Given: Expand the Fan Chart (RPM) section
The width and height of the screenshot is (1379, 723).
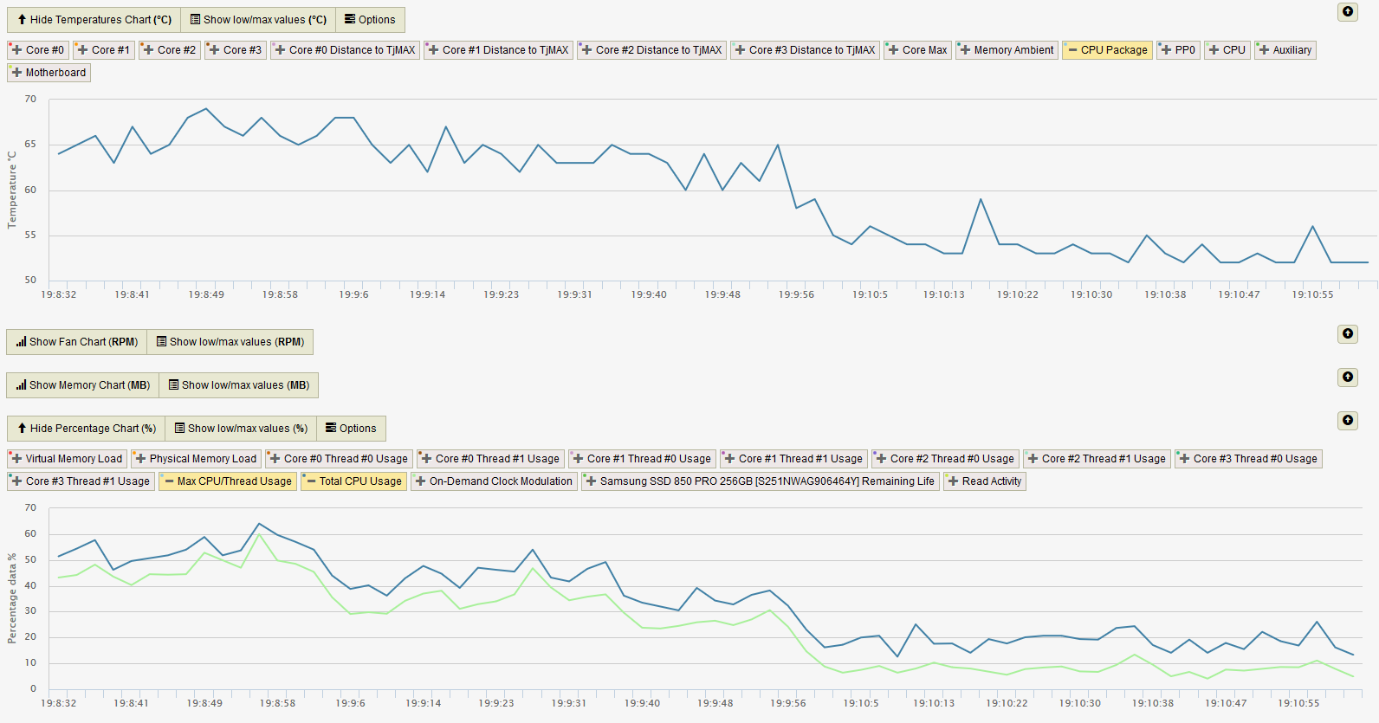Looking at the screenshot, I should click(76, 342).
